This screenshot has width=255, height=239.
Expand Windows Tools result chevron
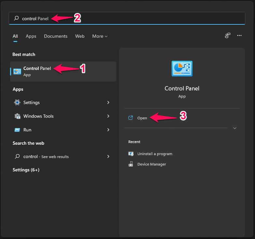(x=108, y=116)
